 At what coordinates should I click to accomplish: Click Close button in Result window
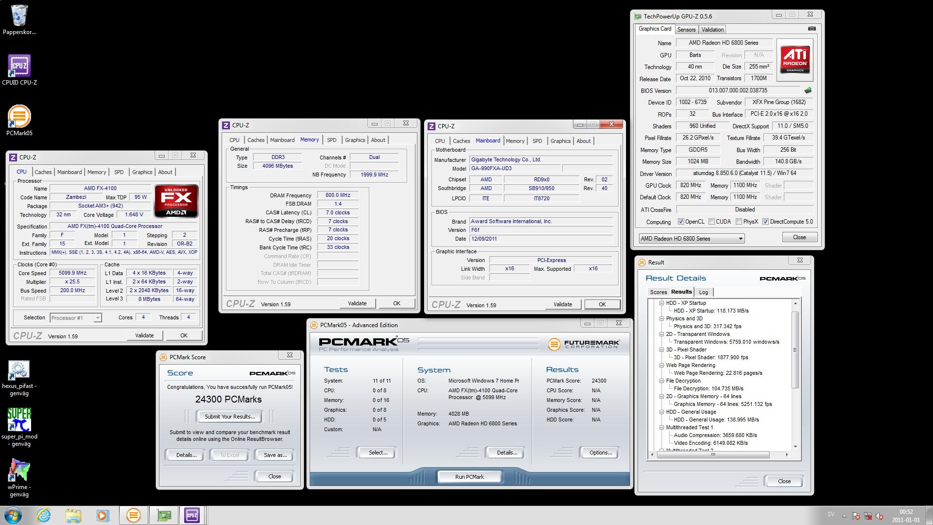point(784,481)
